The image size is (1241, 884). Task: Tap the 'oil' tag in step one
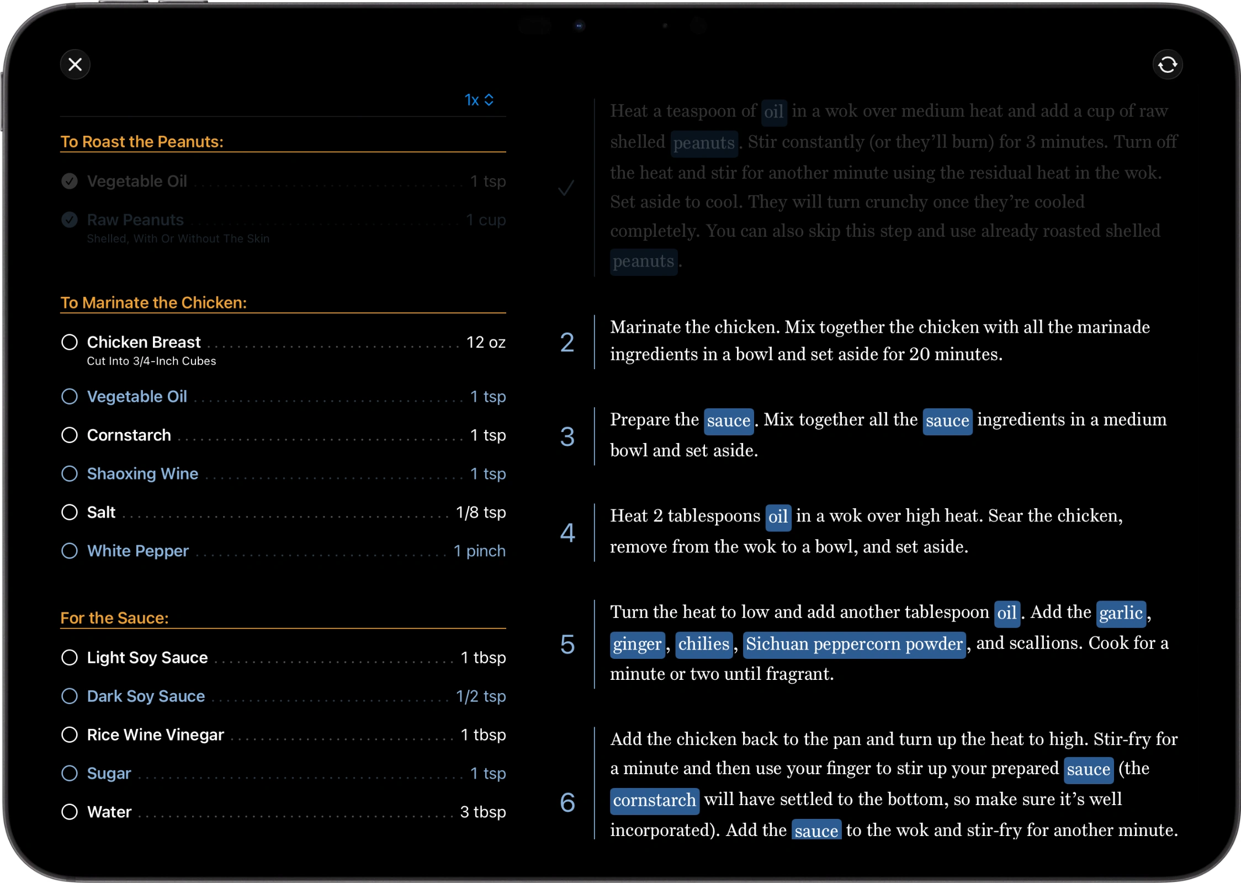pos(773,112)
